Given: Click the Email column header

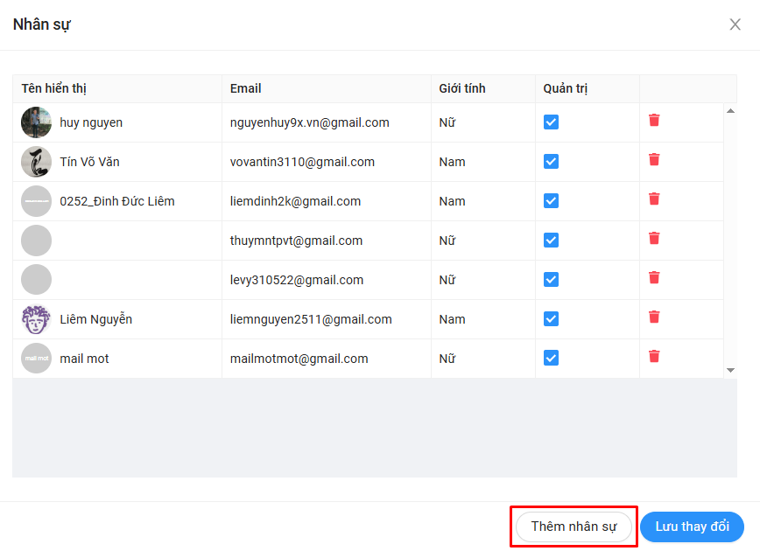Looking at the screenshot, I should coord(246,88).
